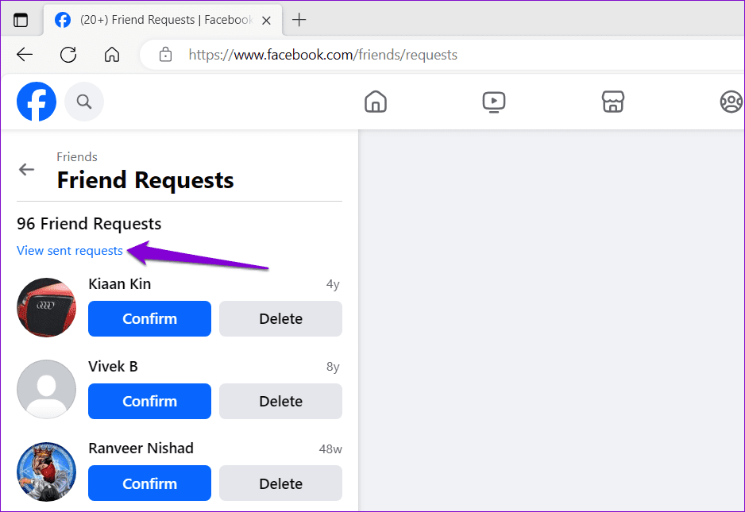This screenshot has height=512, width=745.
Task: Click the Facebook logo icon
Action: click(x=37, y=102)
